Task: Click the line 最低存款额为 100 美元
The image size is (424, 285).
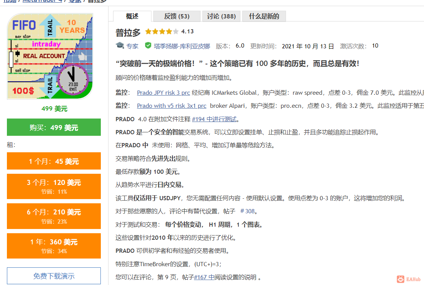Action: click(148, 171)
